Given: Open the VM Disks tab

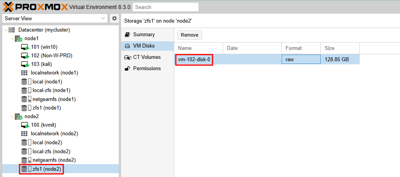Looking at the screenshot, I should [x=148, y=46].
